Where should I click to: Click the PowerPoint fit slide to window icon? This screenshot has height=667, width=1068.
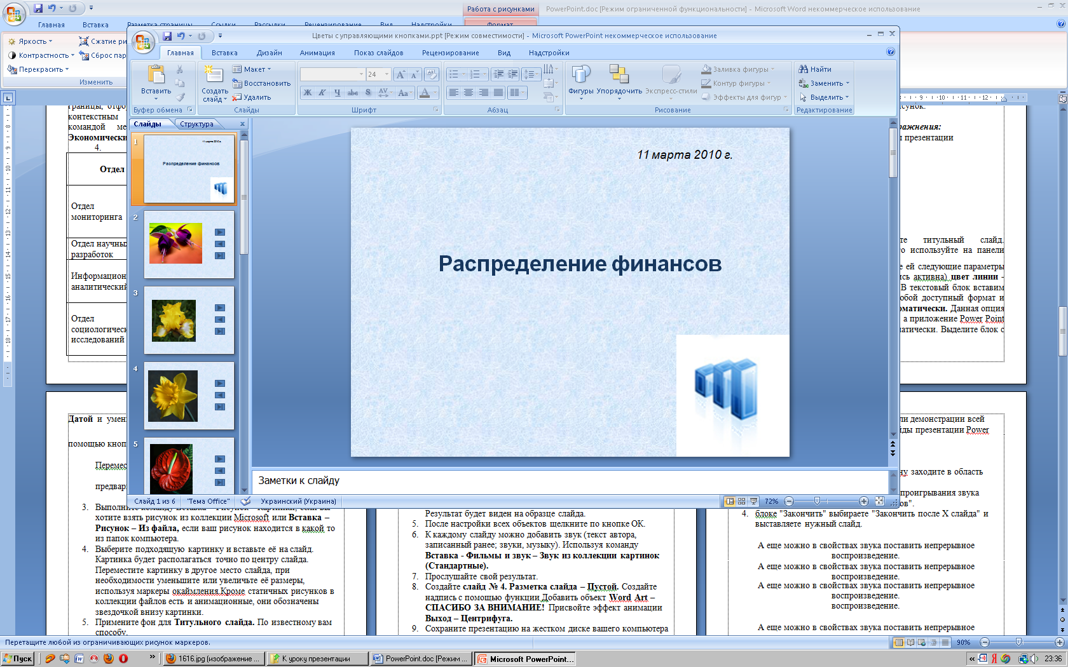pyautogui.click(x=879, y=501)
